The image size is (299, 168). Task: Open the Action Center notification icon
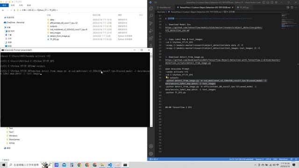tap(294, 165)
